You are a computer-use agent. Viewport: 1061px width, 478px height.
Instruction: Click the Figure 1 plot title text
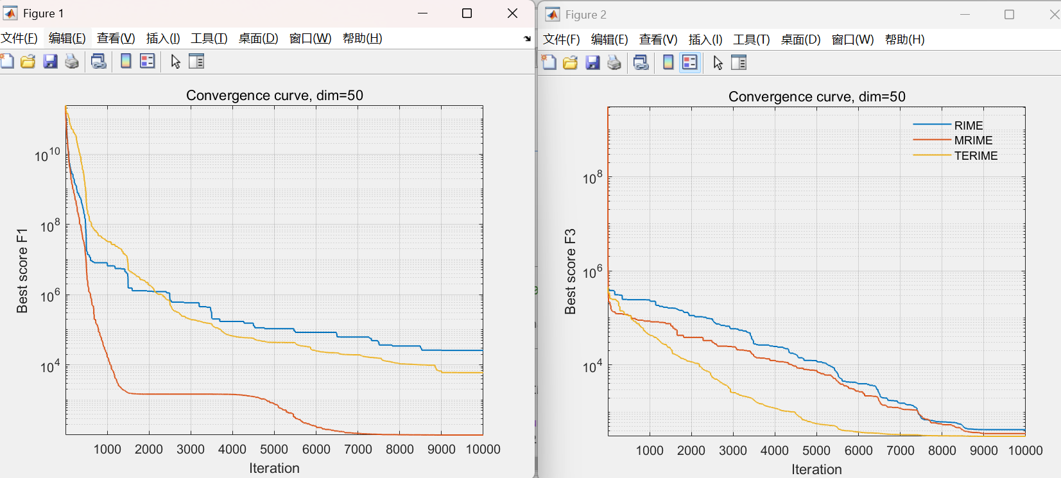(x=275, y=96)
